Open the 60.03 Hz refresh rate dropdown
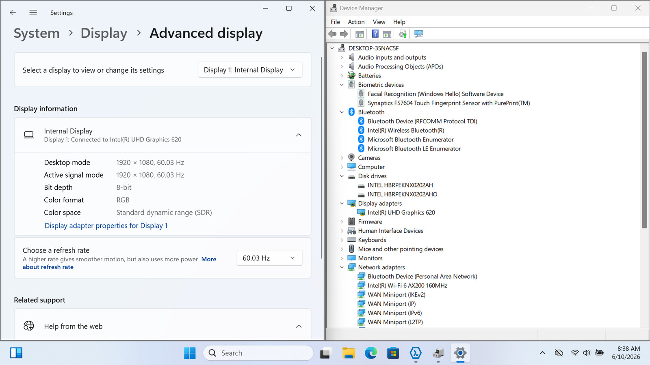 click(269, 258)
